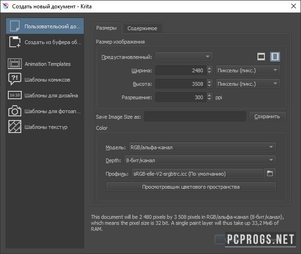The image size is (301, 254).
Task: Choose Шаблоны для фотоаппаратов in sidebar
Action: pyautogui.click(x=45, y=111)
